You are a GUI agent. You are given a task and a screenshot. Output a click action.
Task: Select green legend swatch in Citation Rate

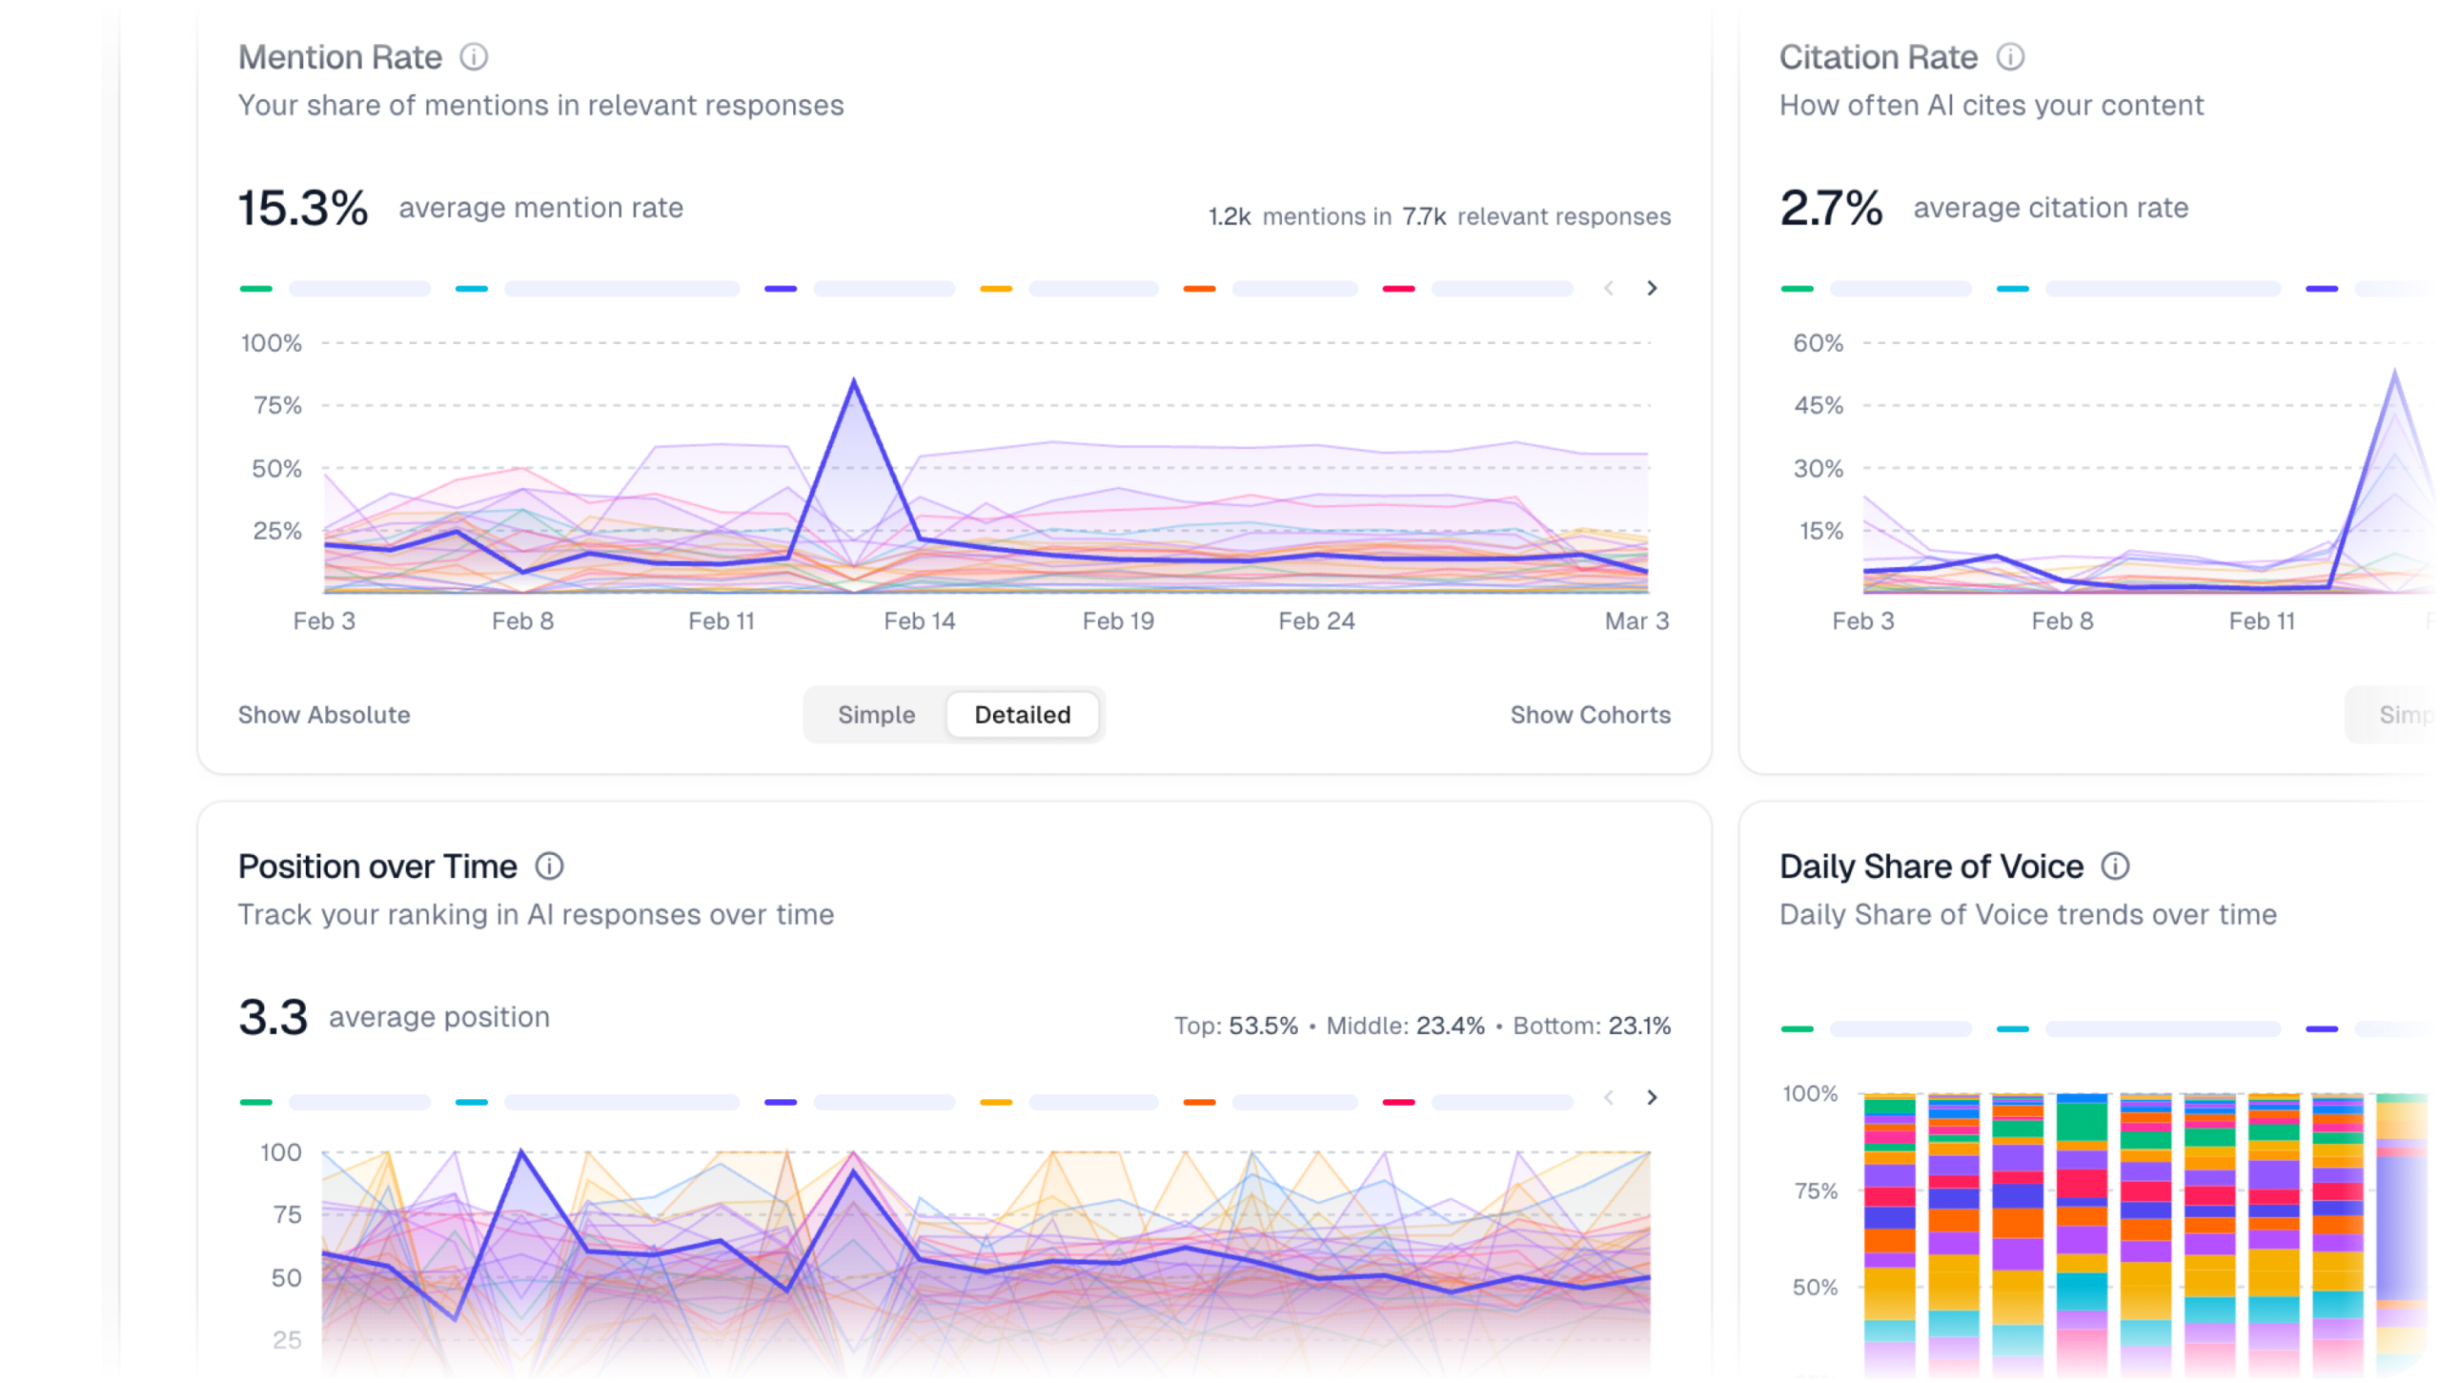[1797, 288]
